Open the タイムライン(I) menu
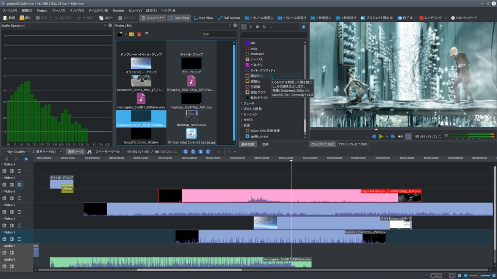 coord(99,10)
